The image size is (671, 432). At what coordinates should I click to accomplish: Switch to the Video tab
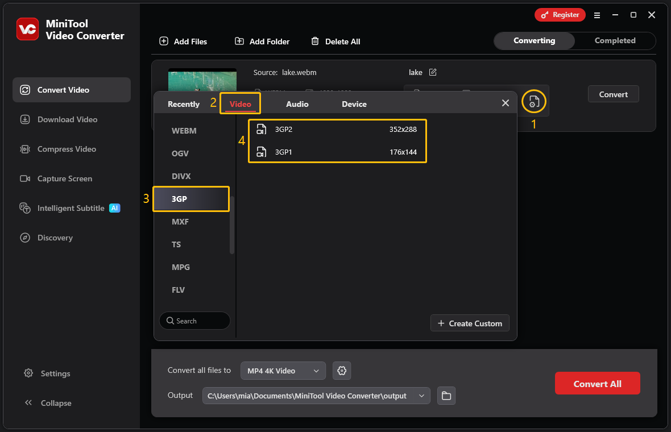click(x=241, y=104)
